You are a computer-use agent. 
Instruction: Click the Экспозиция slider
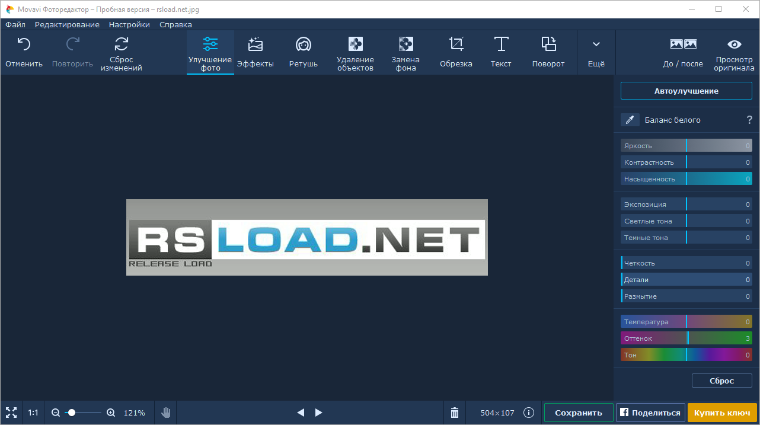click(x=686, y=204)
